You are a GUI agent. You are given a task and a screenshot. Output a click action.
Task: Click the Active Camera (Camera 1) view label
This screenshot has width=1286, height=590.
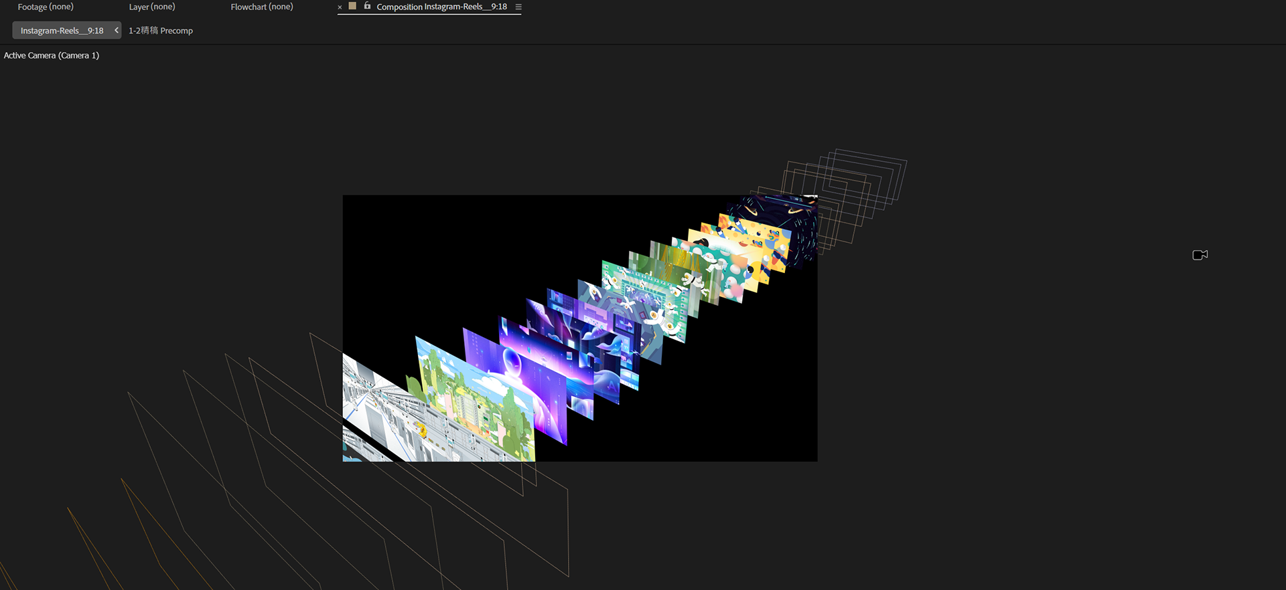point(52,56)
